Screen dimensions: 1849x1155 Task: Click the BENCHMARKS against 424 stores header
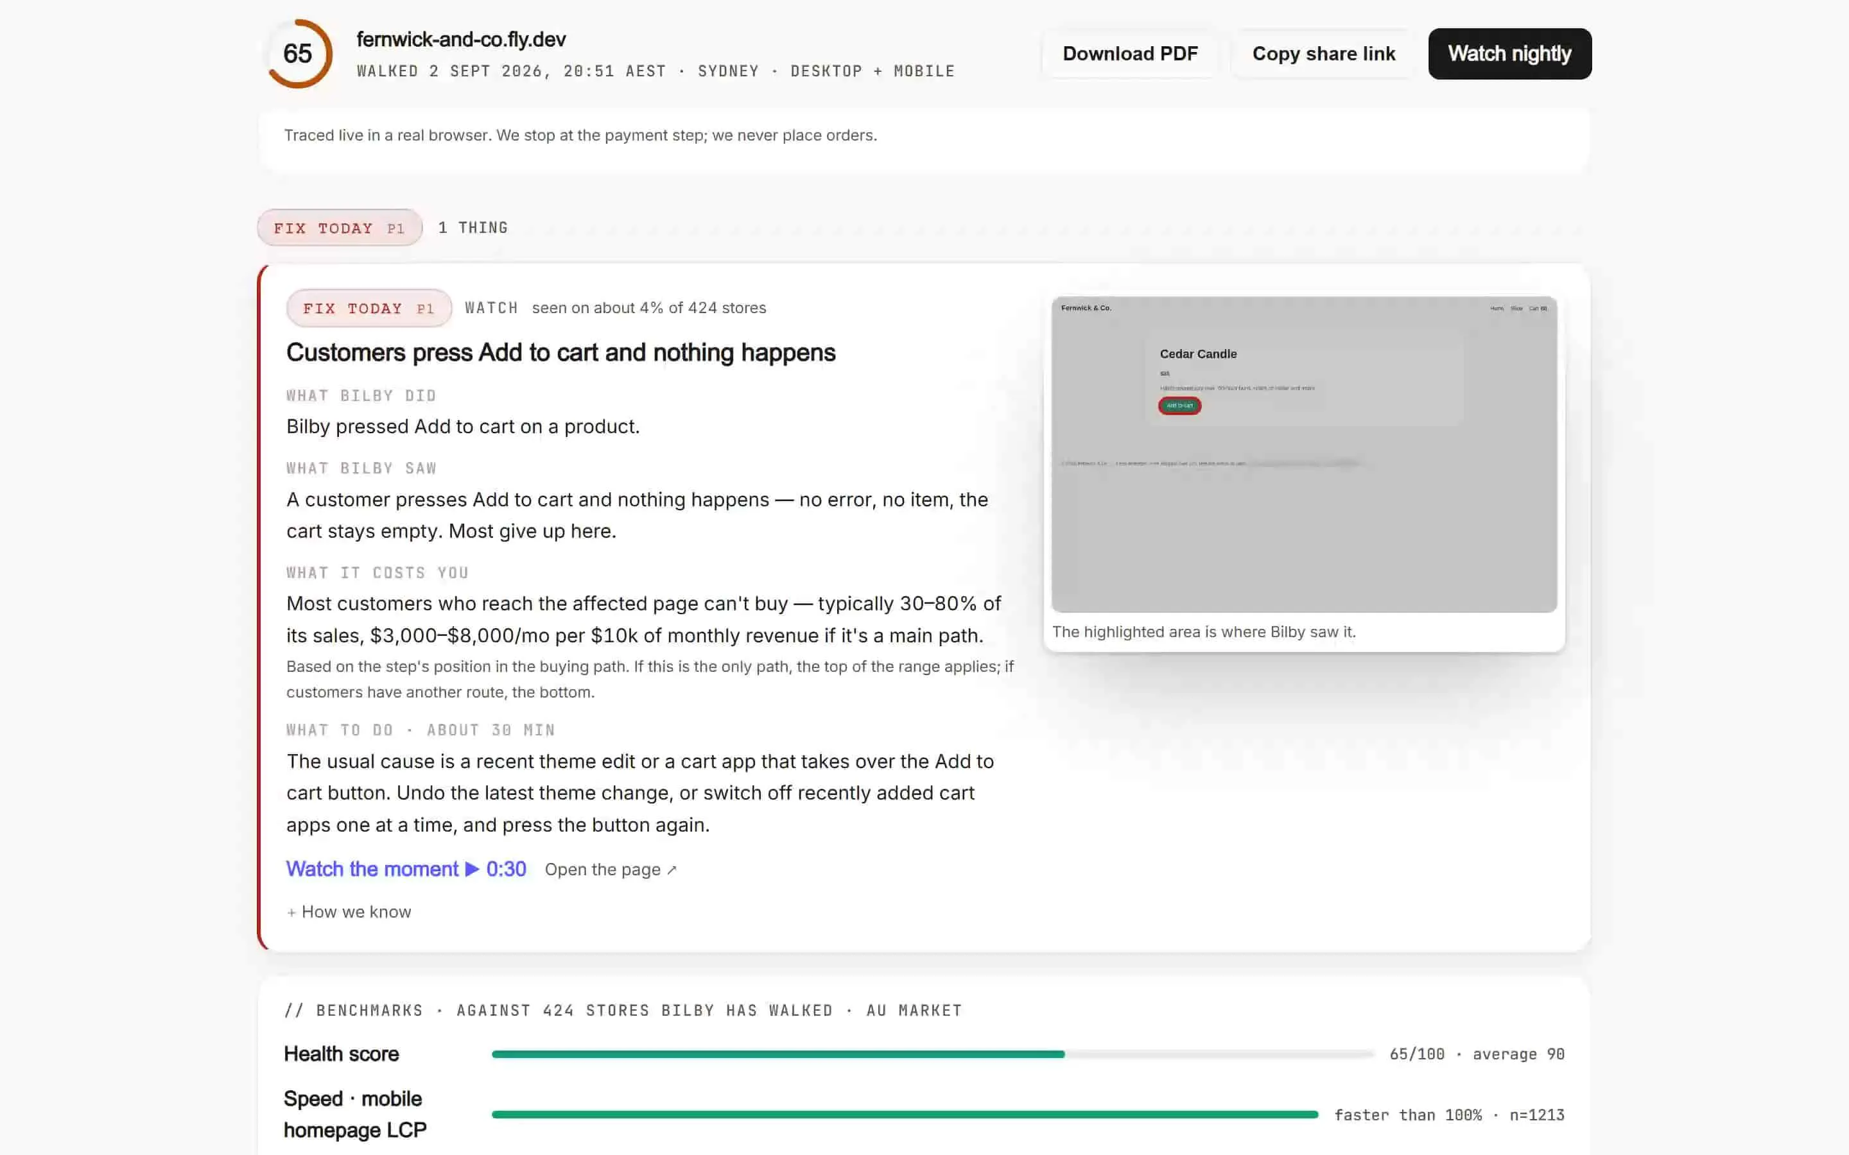click(623, 1011)
